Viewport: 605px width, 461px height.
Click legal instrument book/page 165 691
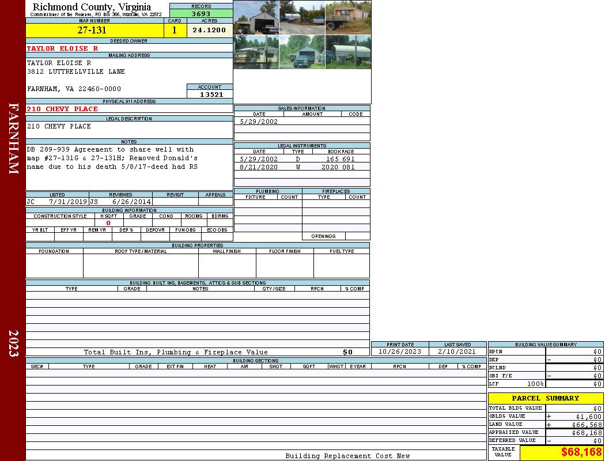(x=340, y=159)
